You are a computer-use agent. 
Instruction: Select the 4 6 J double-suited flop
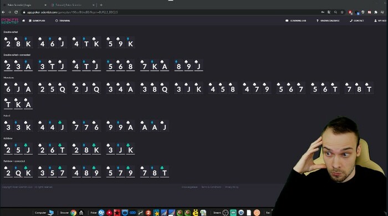pos(52,43)
